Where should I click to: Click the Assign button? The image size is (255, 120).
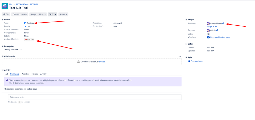pos(33,14)
